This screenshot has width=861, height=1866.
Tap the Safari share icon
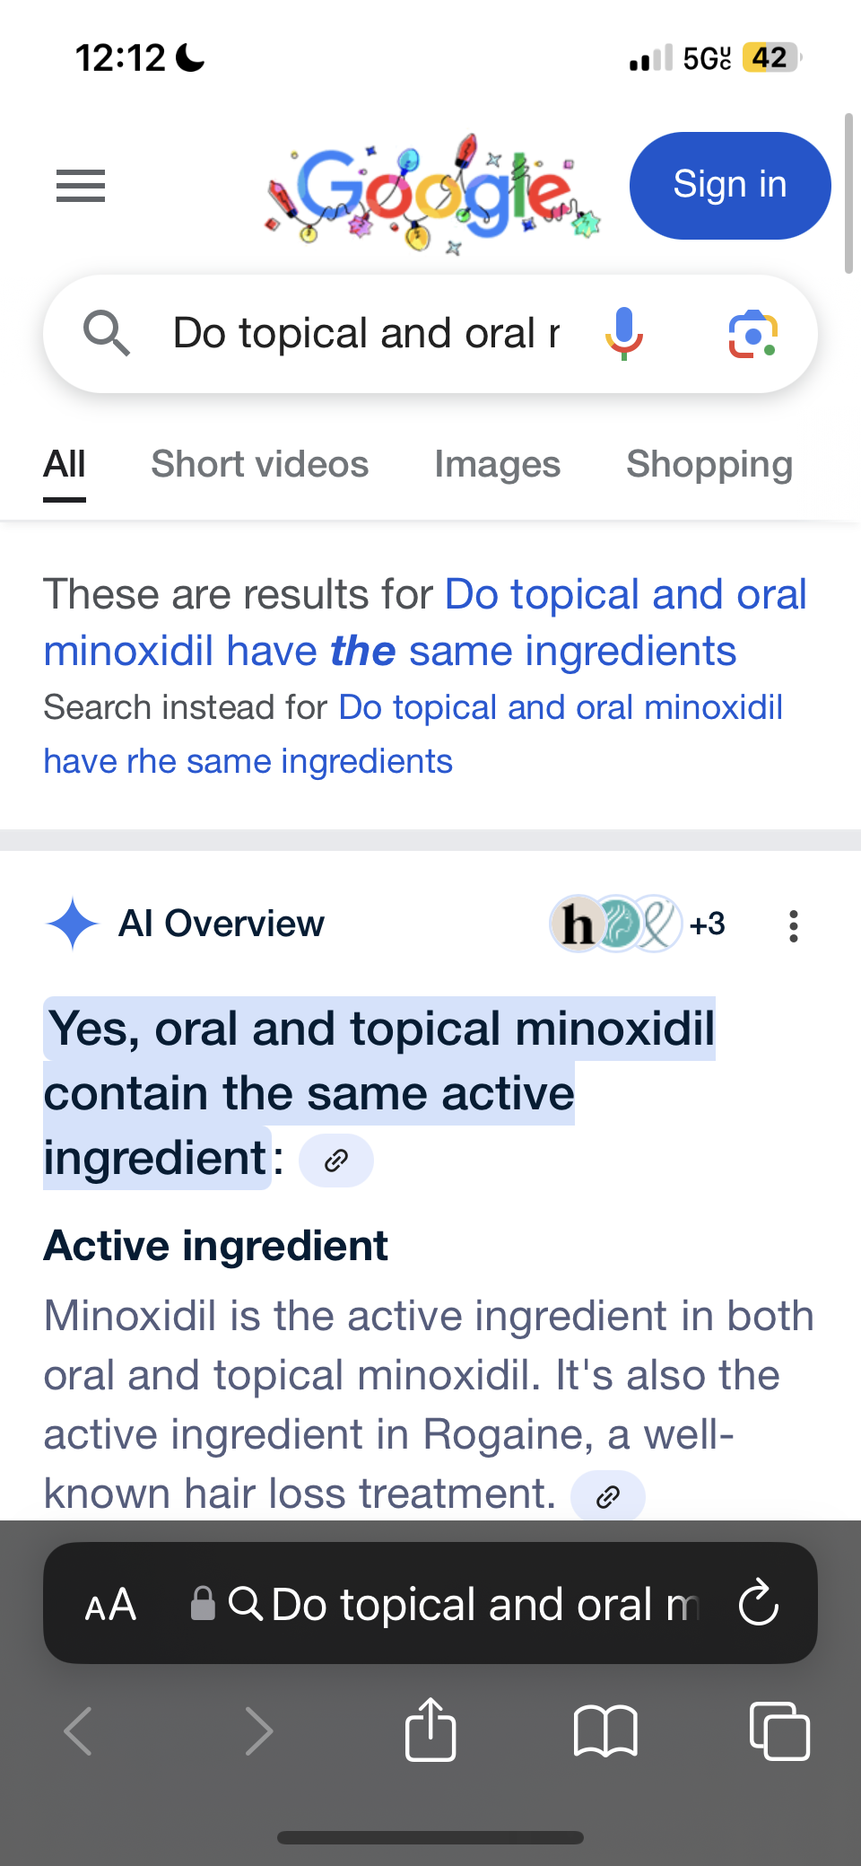430,1730
